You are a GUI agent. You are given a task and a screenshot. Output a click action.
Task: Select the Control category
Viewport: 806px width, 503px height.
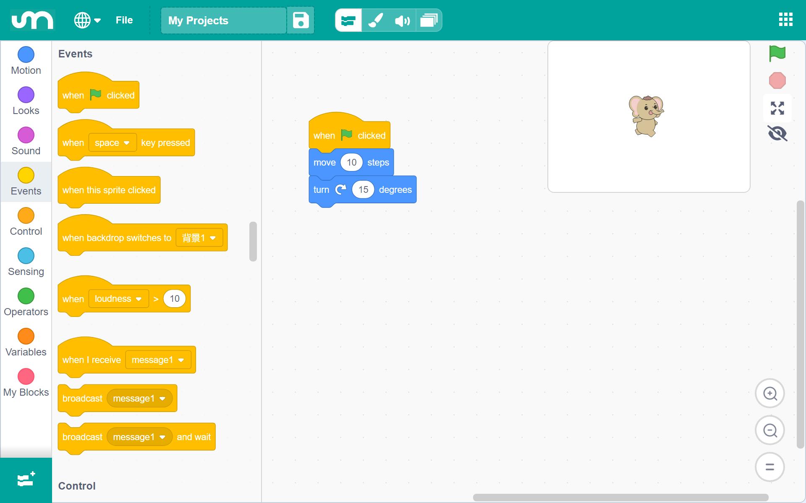(26, 222)
